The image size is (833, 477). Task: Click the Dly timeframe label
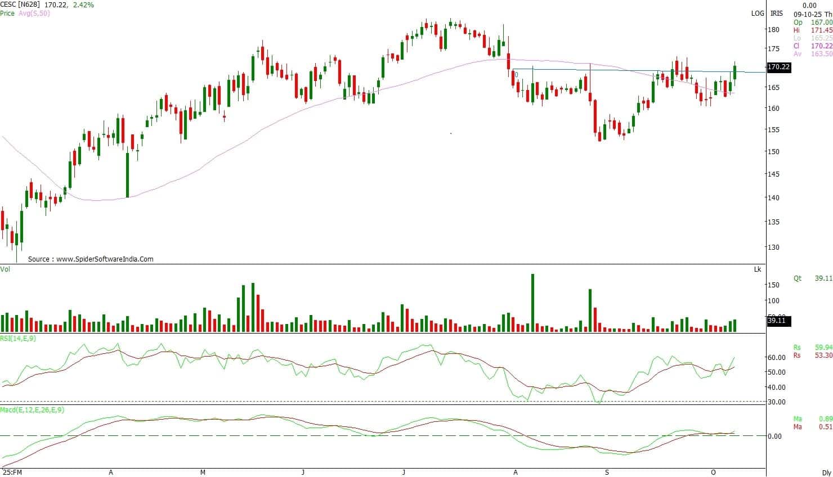826,472
